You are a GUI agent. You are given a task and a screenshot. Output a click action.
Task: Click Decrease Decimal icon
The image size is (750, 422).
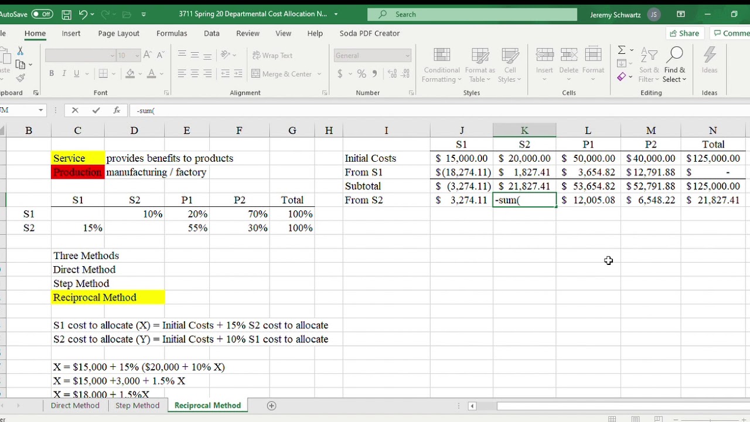(405, 74)
